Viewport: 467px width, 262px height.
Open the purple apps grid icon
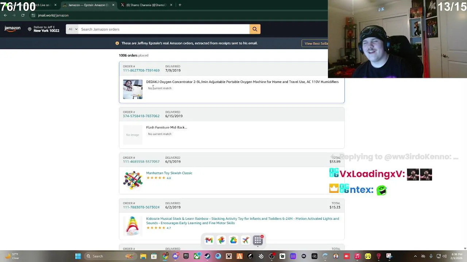point(258,240)
